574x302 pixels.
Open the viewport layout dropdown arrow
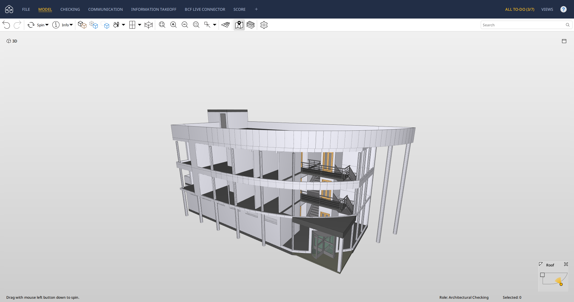[x=140, y=25]
